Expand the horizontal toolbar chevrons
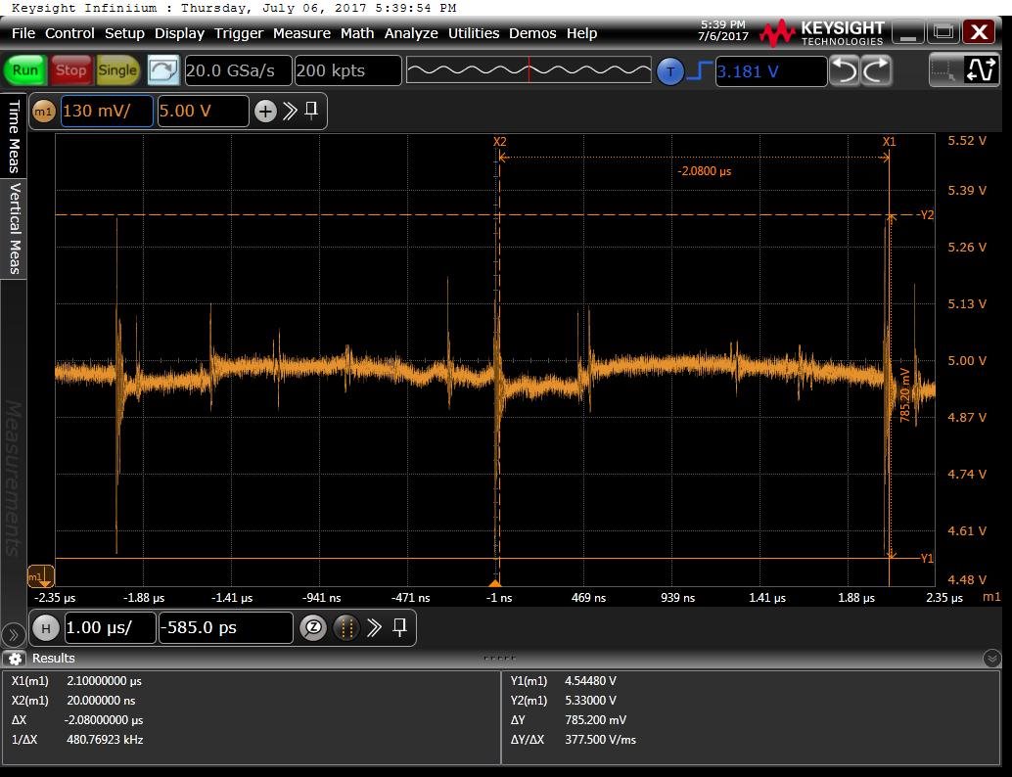 click(x=374, y=627)
